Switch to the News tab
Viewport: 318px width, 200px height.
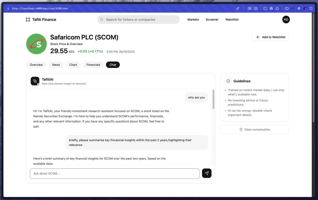tap(56, 65)
